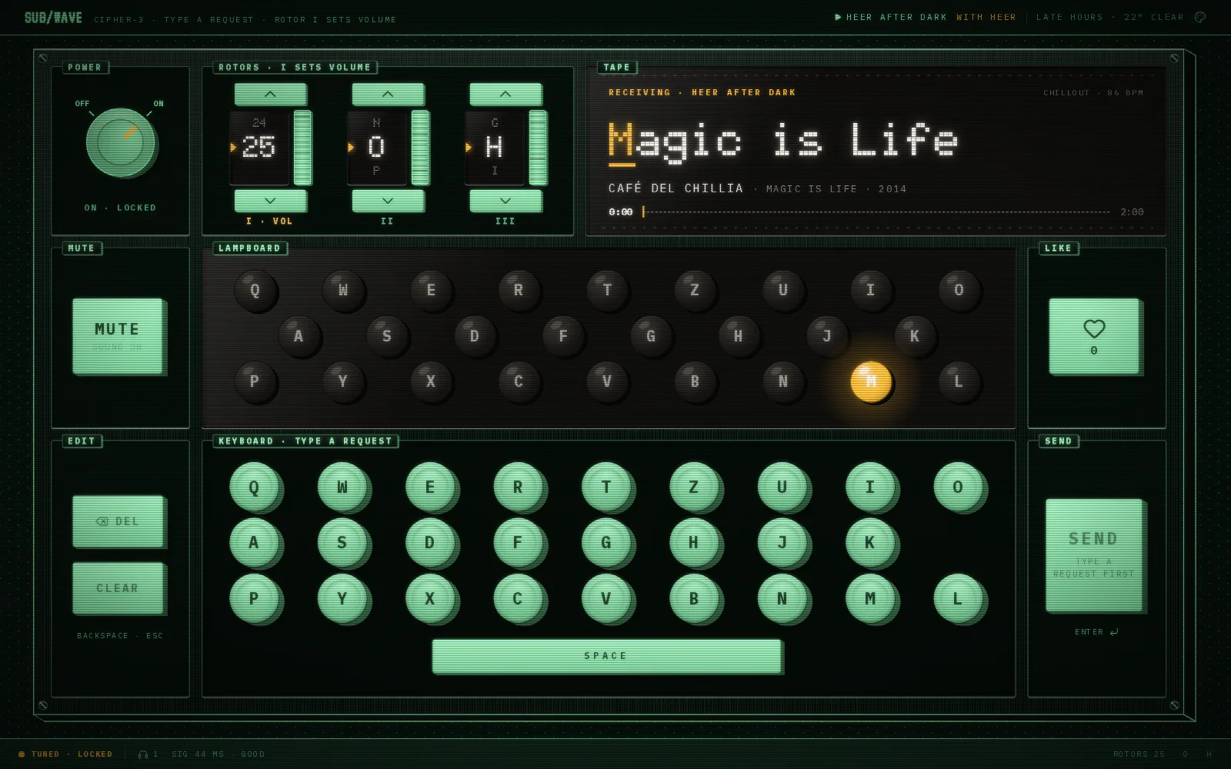Click the SUB/WAVE logo
1231x769 pixels.
tap(53, 18)
